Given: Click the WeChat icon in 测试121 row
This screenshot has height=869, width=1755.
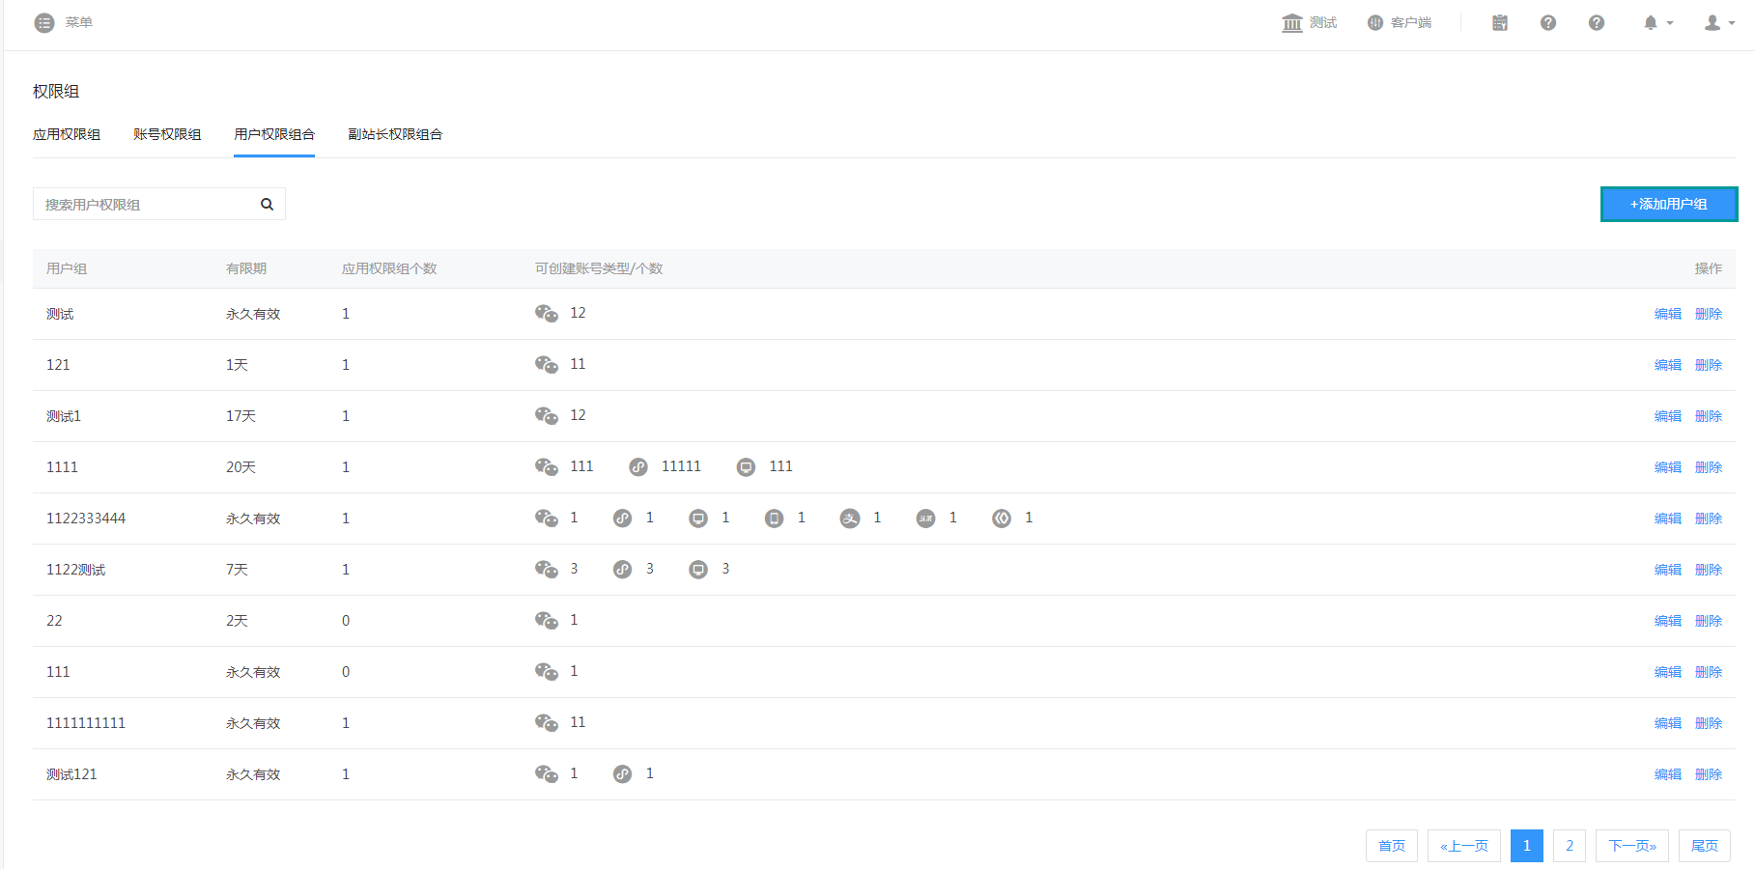Looking at the screenshot, I should coord(547,773).
